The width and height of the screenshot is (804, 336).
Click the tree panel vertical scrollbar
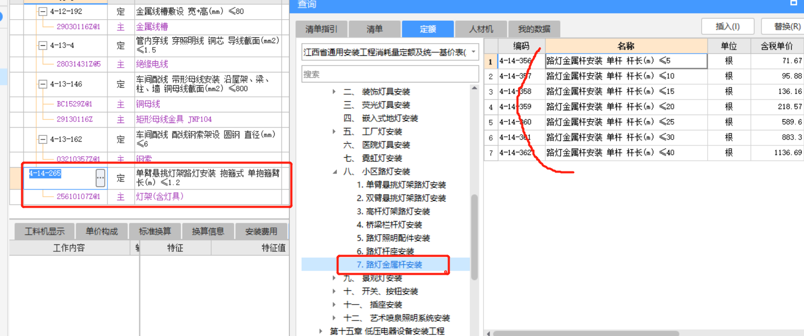475,237
